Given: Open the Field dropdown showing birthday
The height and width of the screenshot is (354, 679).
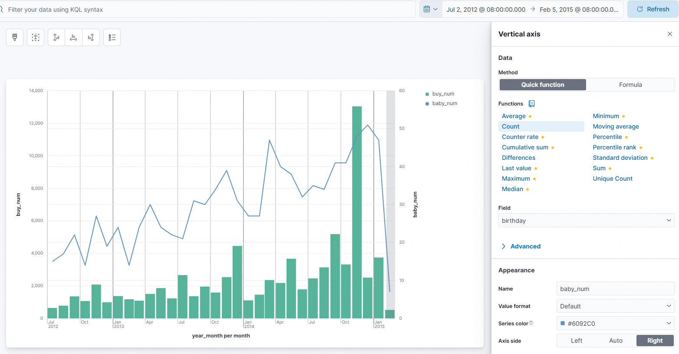Looking at the screenshot, I should click(x=586, y=221).
